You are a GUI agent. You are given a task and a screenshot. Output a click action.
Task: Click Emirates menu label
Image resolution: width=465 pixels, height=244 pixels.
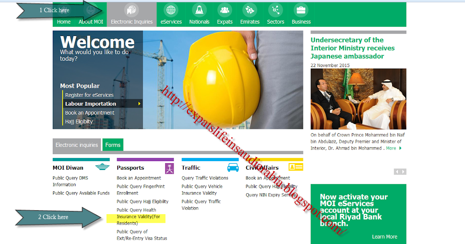(x=250, y=22)
